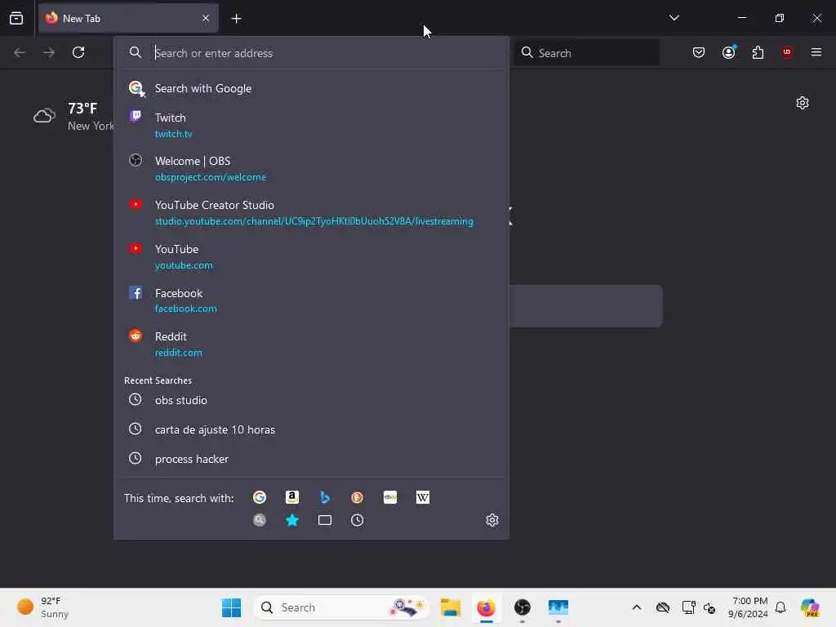Open the Firefox account icon
The width and height of the screenshot is (836, 627).
pos(728,52)
